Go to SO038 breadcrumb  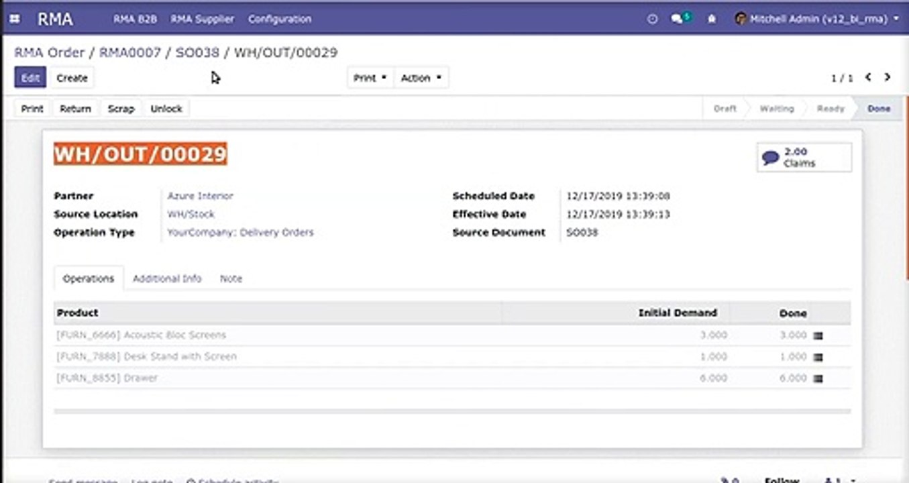pyautogui.click(x=197, y=52)
